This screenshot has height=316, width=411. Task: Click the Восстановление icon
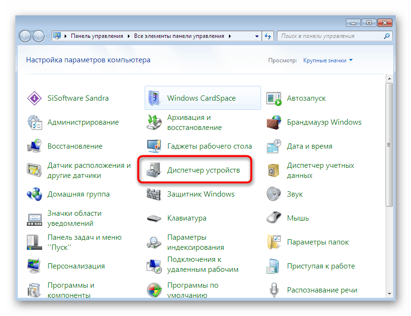[x=34, y=146]
